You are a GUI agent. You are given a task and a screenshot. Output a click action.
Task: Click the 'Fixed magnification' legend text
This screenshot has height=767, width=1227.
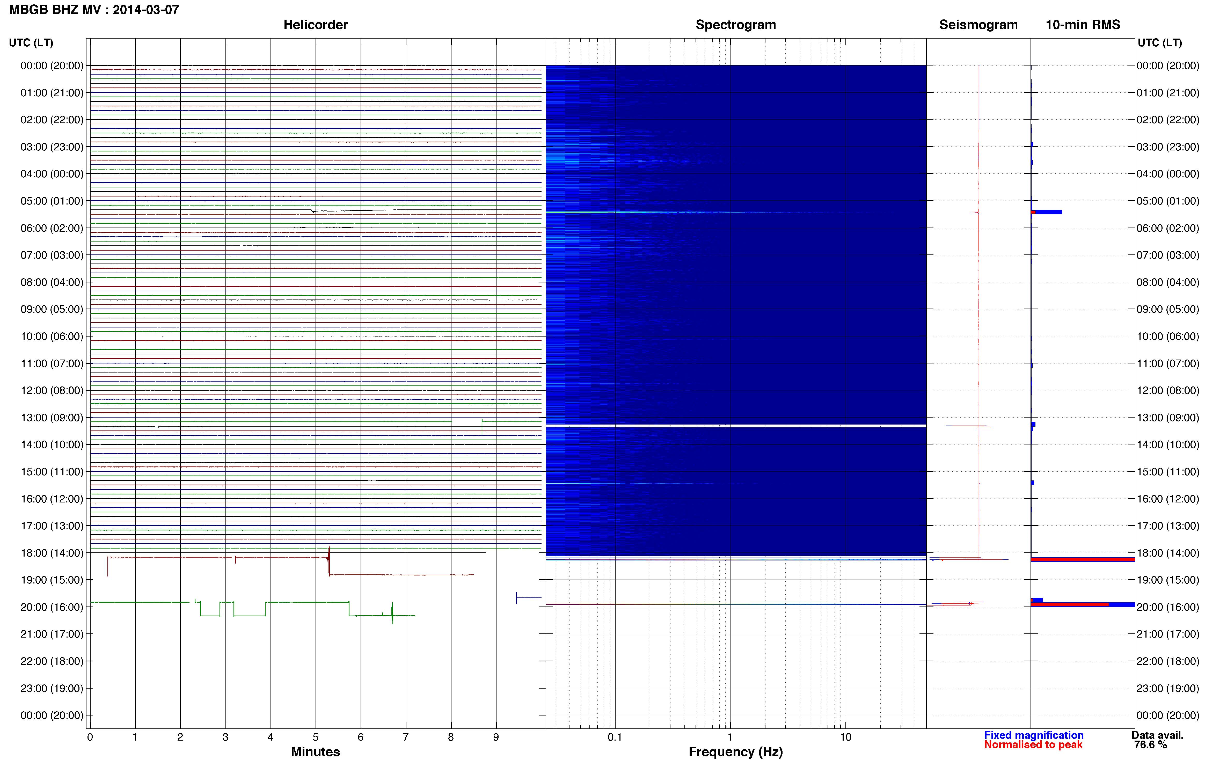pos(1034,735)
